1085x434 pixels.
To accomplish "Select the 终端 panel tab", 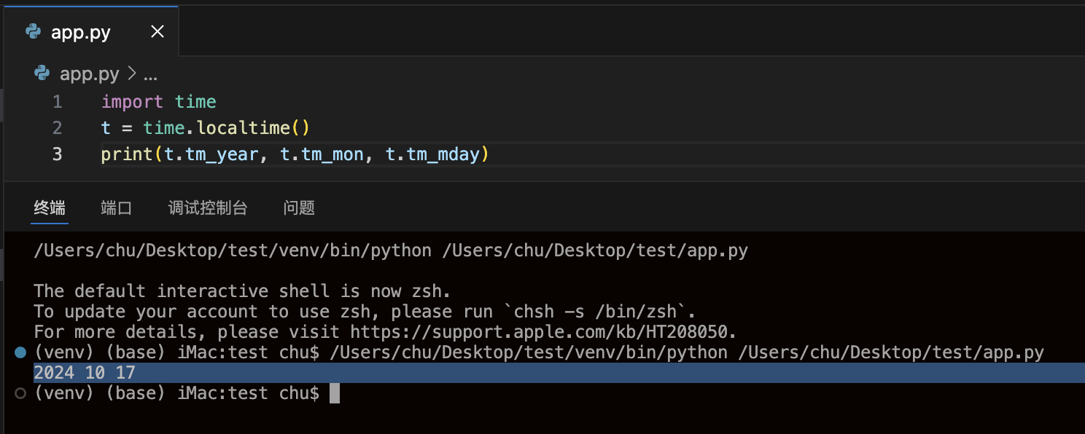I will point(49,208).
